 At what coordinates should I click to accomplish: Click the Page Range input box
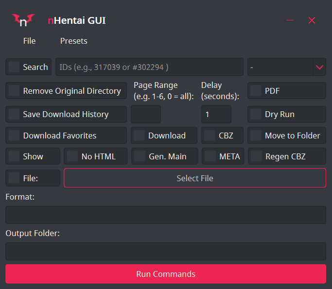coord(146,114)
